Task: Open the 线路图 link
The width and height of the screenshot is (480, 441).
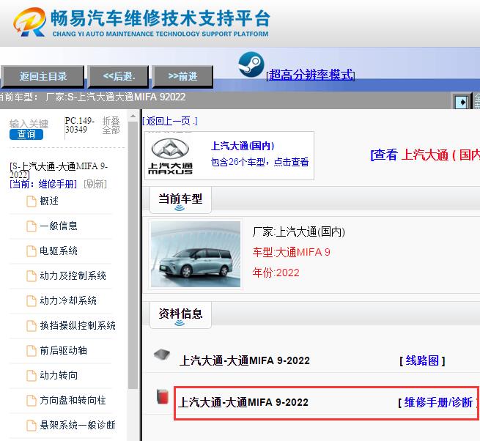Action: point(422,360)
